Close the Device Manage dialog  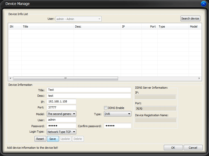pos(204,4)
